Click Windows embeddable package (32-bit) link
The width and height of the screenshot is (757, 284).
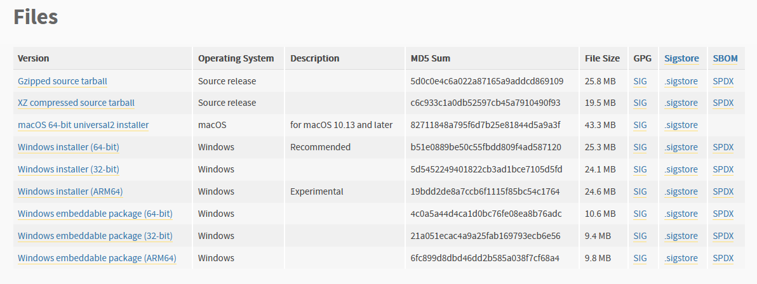[x=95, y=236]
